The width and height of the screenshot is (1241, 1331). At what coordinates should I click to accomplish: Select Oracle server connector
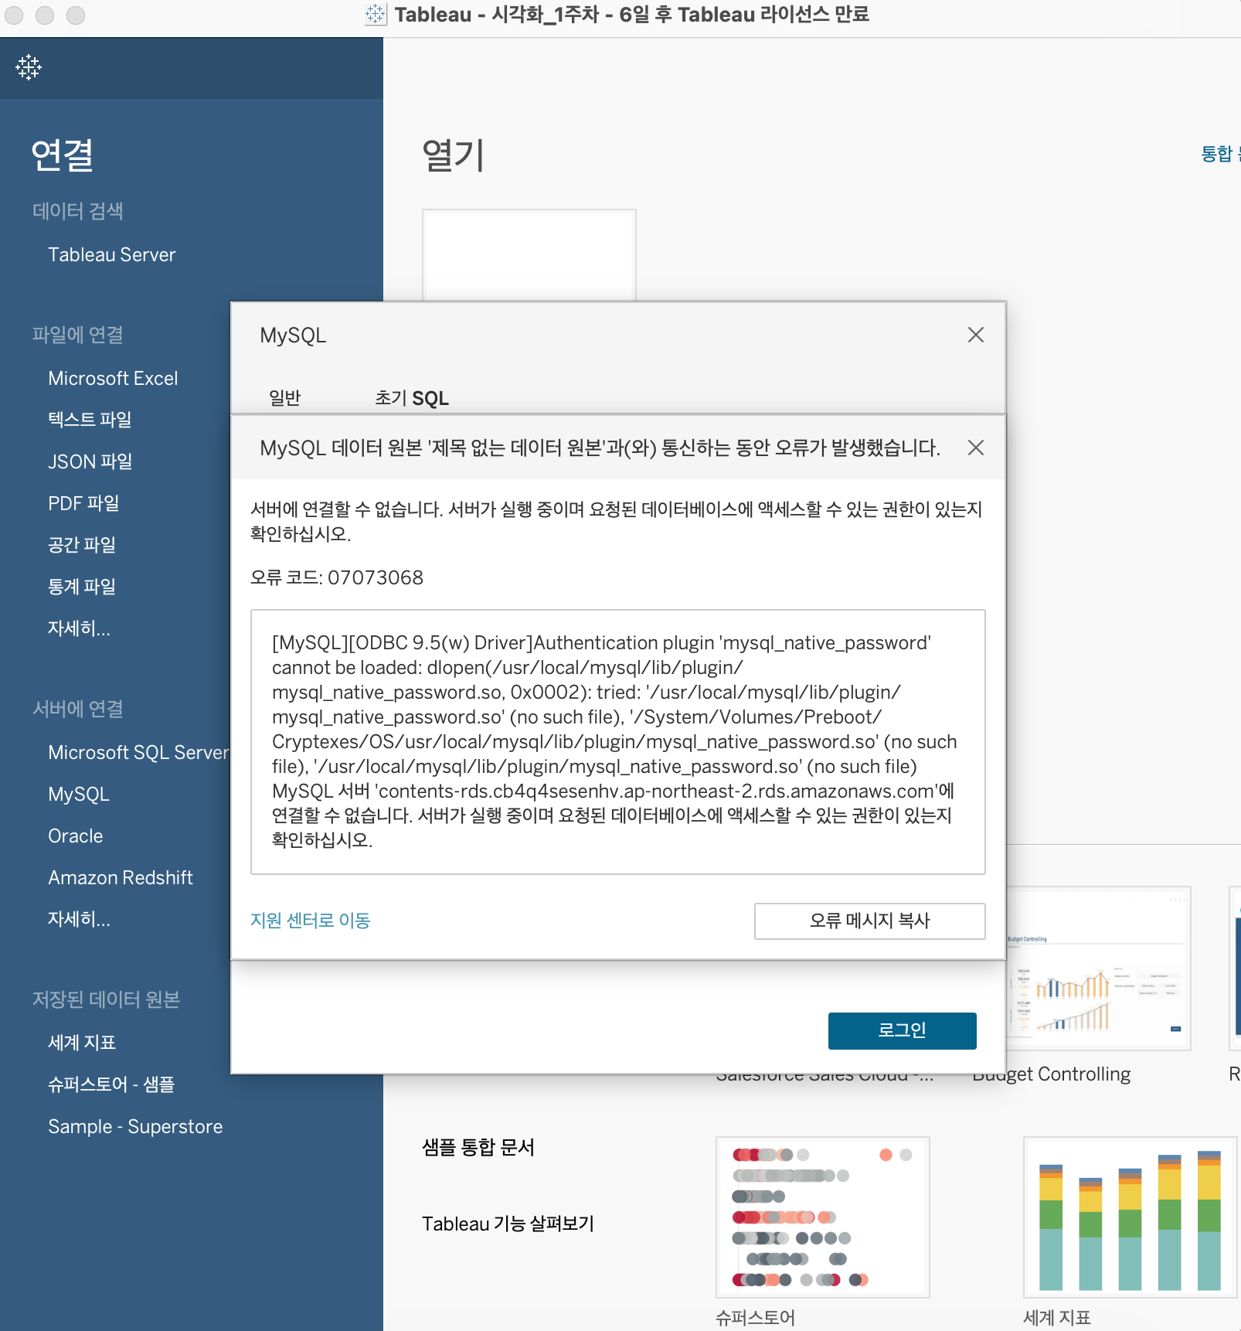(x=75, y=836)
